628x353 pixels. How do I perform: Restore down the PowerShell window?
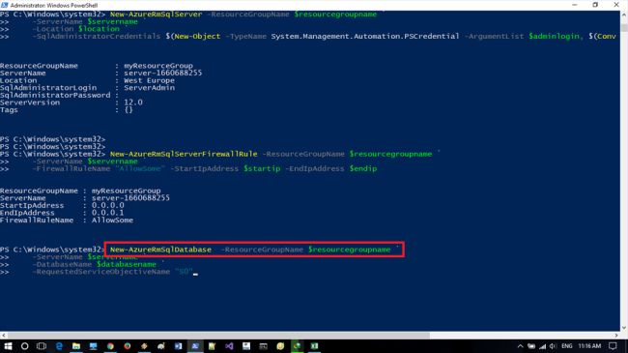tap(595, 5)
